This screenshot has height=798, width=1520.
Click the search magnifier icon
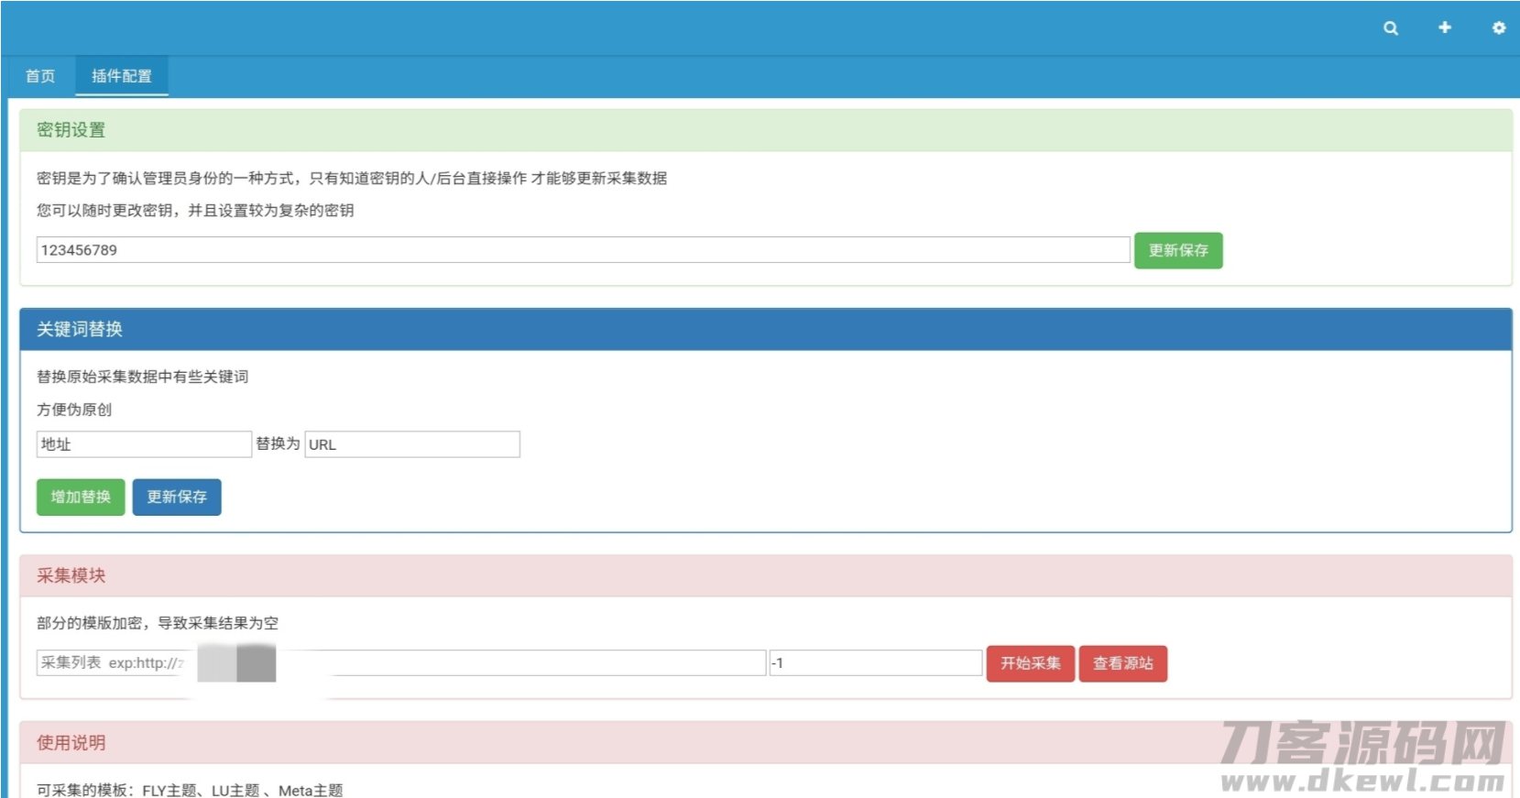(x=1391, y=28)
